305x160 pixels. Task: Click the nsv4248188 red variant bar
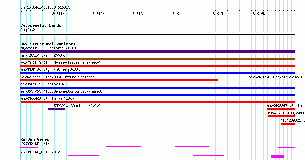[x=282, y=116]
